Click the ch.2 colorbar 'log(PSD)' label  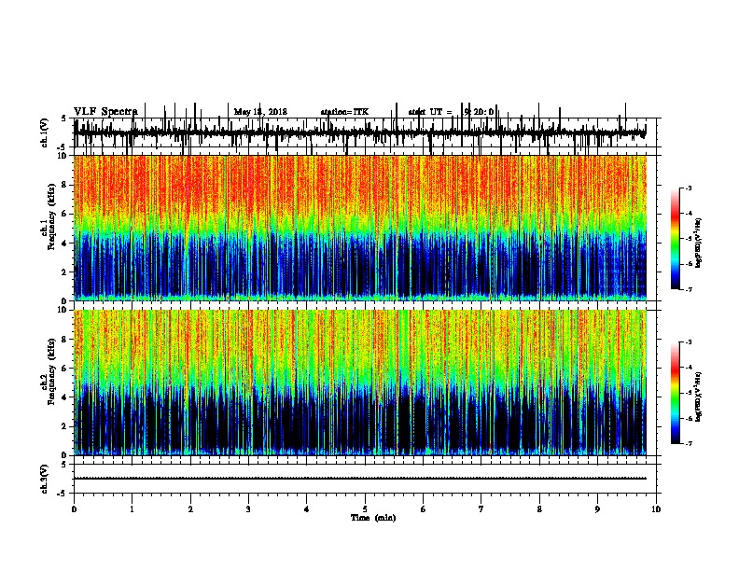click(699, 397)
